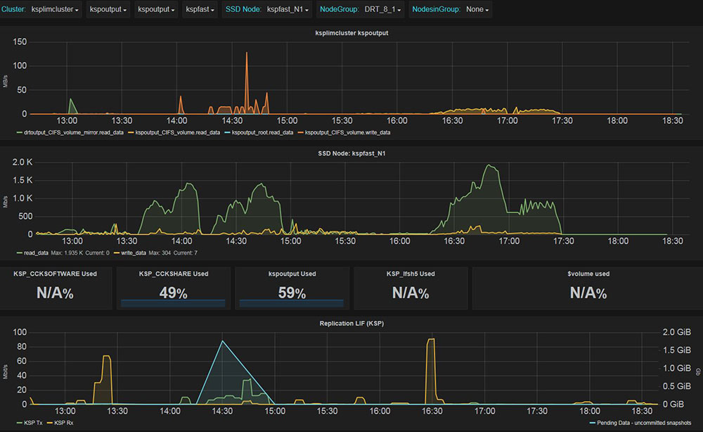Toggle KSP Rx legend series

[60, 423]
